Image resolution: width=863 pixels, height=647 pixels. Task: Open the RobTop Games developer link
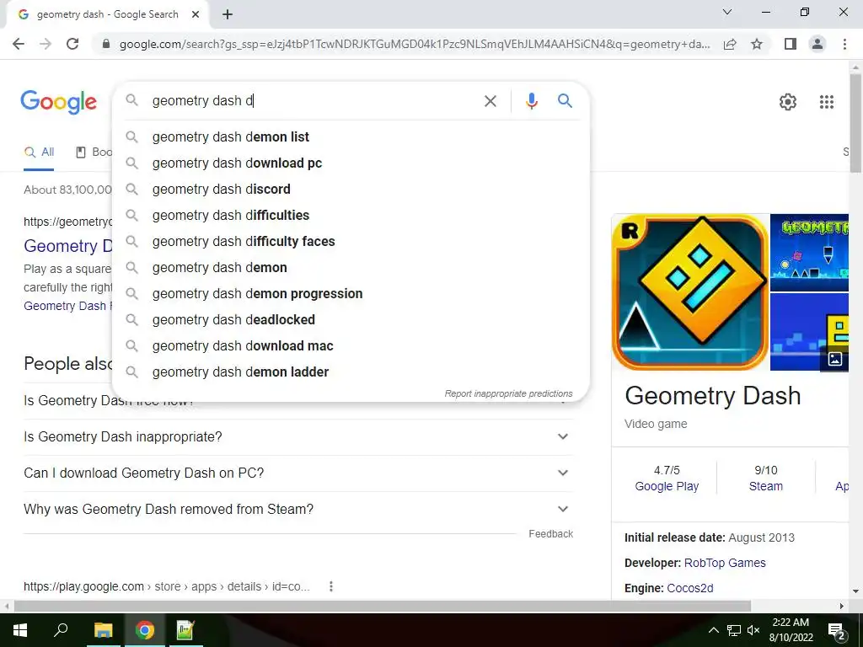(725, 564)
